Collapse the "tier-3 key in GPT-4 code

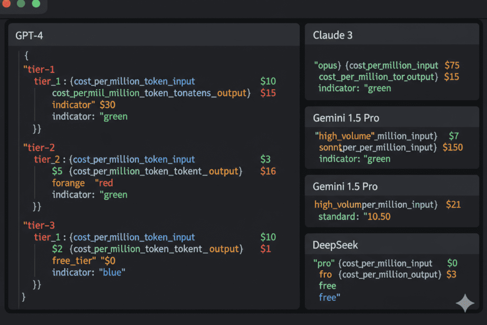pos(39,226)
